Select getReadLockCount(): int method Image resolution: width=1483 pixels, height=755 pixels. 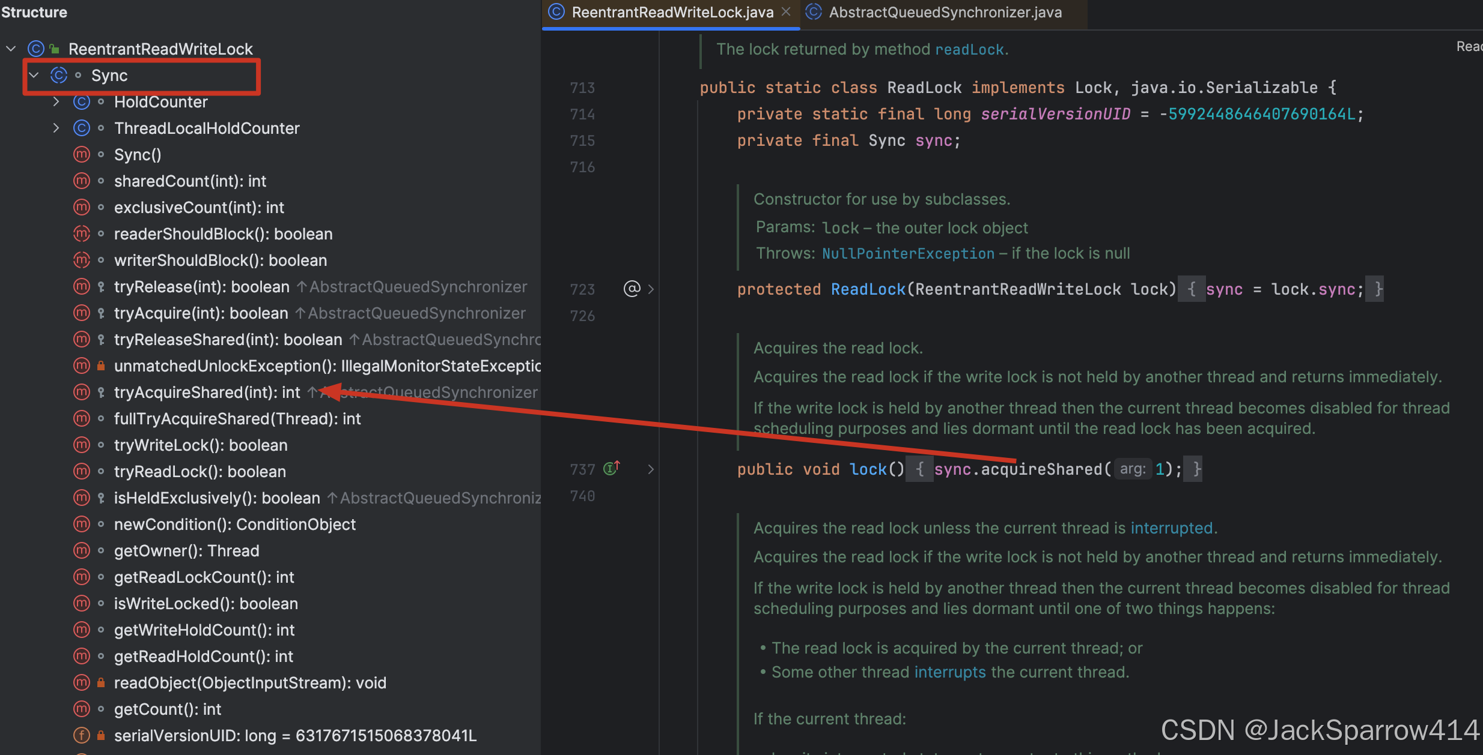click(x=204, y=577)
